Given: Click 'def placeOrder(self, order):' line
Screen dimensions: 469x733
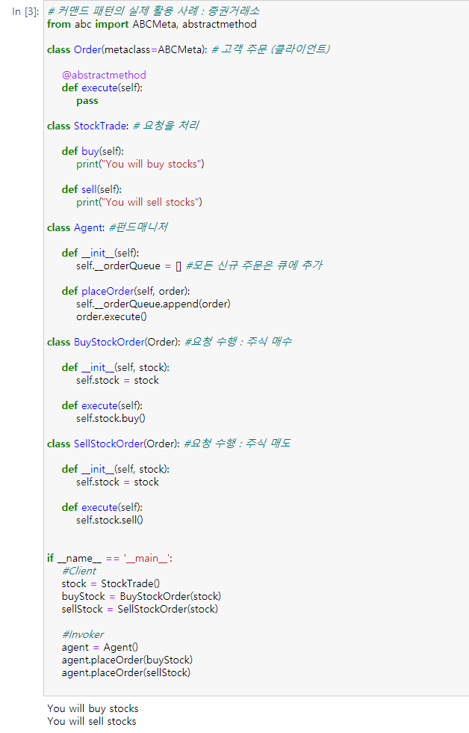Looking at the screenshot, I should pyautogui.click(x=125, y=291).
